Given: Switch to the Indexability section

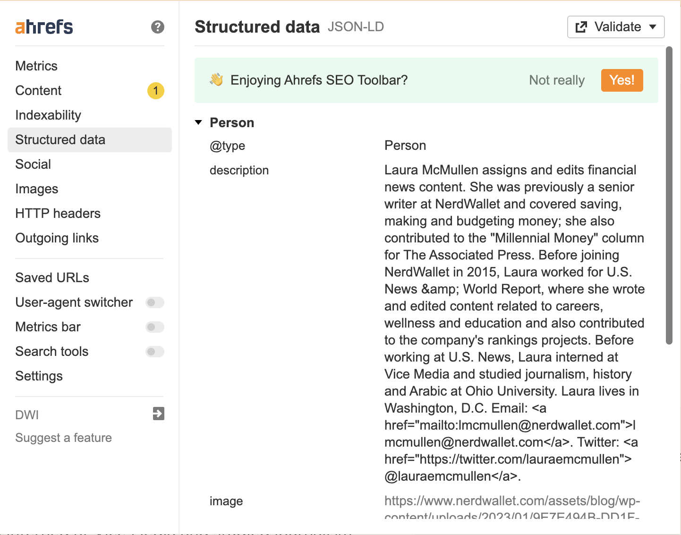Looking at the screenshot, I should coord(48,115).
